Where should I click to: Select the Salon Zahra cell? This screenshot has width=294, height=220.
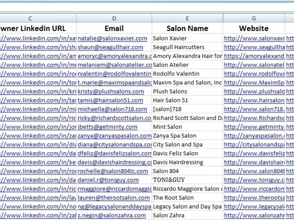pyautogui.click(x=187, y=215)
